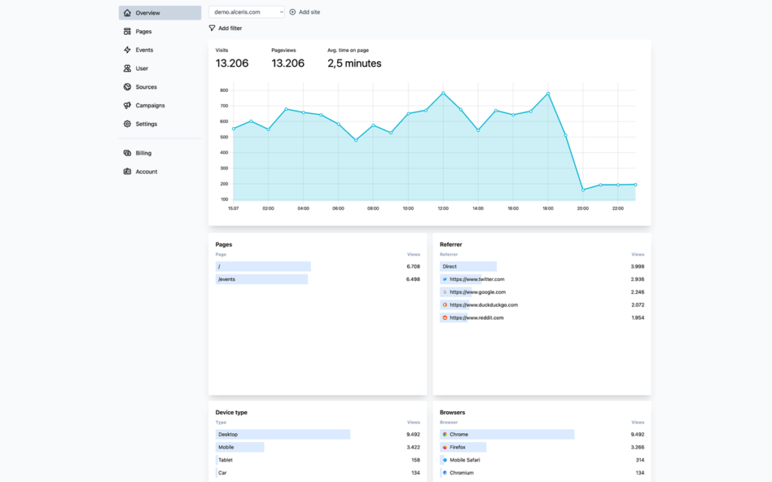Open the Campaigns label in sidebar
The width and height of the screenshot is (772, 482).
(x=150, y=105)
